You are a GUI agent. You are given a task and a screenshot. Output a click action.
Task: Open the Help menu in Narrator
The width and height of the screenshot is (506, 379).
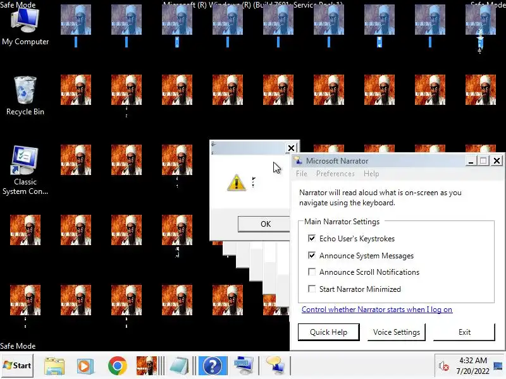(x=371, y=174)
